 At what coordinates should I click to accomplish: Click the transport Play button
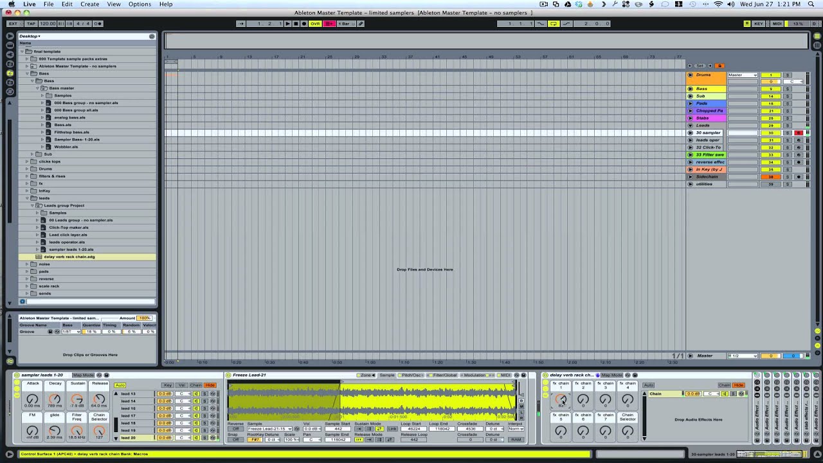tap(287, 24)
